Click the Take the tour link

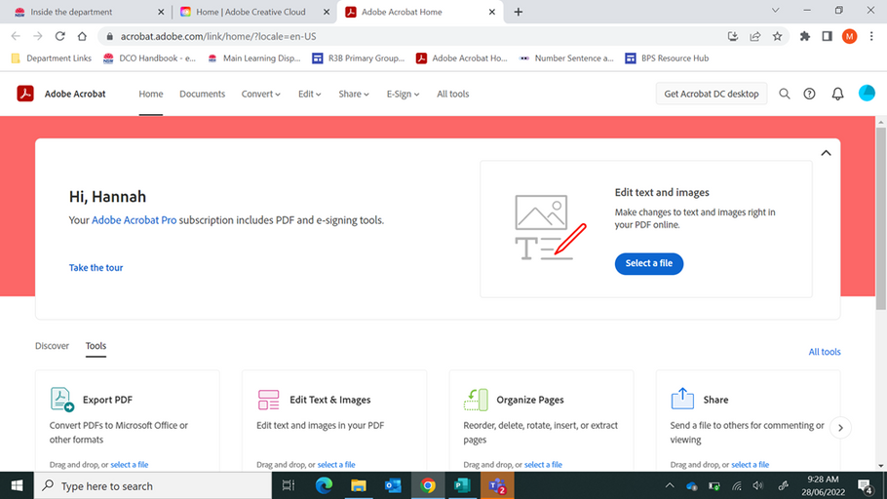tap(96, 268)
